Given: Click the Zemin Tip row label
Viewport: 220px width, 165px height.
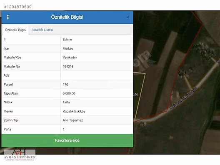Looking at the screenshot, I should (x=11, y=120).
